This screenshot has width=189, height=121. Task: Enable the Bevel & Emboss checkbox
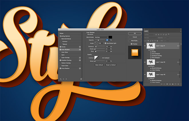(60, 39)
